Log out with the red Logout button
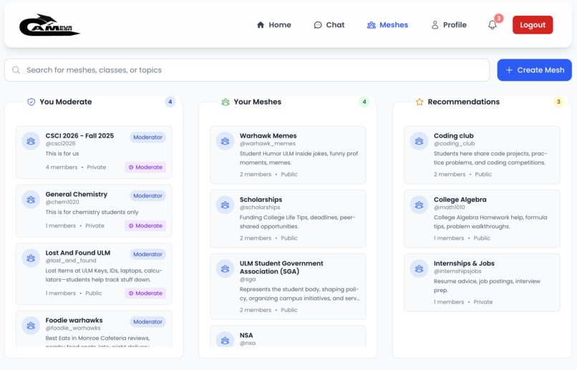577x370 pixels. click(x=533, y=24)
